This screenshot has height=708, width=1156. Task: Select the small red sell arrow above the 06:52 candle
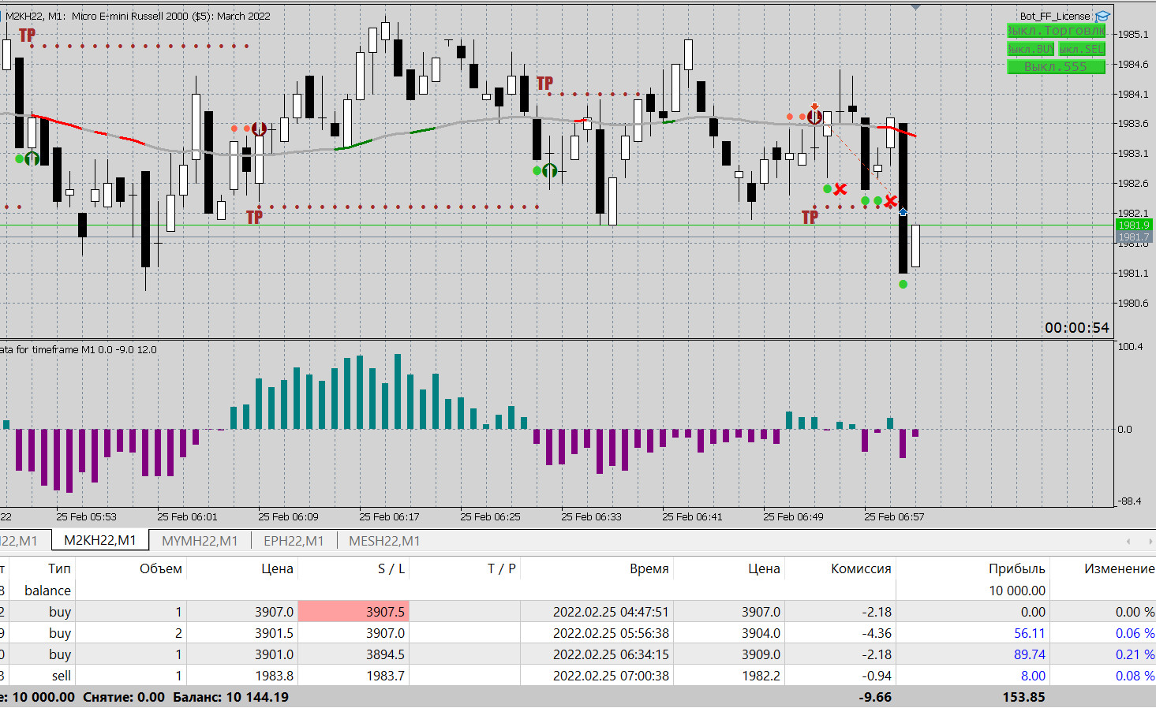click(815, 106)
